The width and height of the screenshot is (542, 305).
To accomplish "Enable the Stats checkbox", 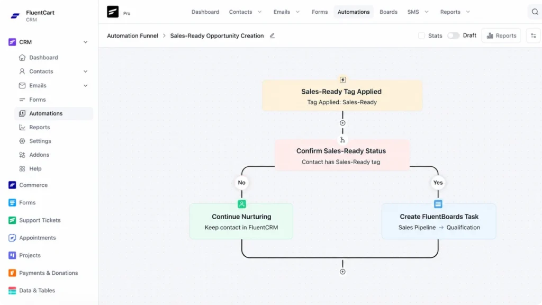I will (x=421, y=35).
